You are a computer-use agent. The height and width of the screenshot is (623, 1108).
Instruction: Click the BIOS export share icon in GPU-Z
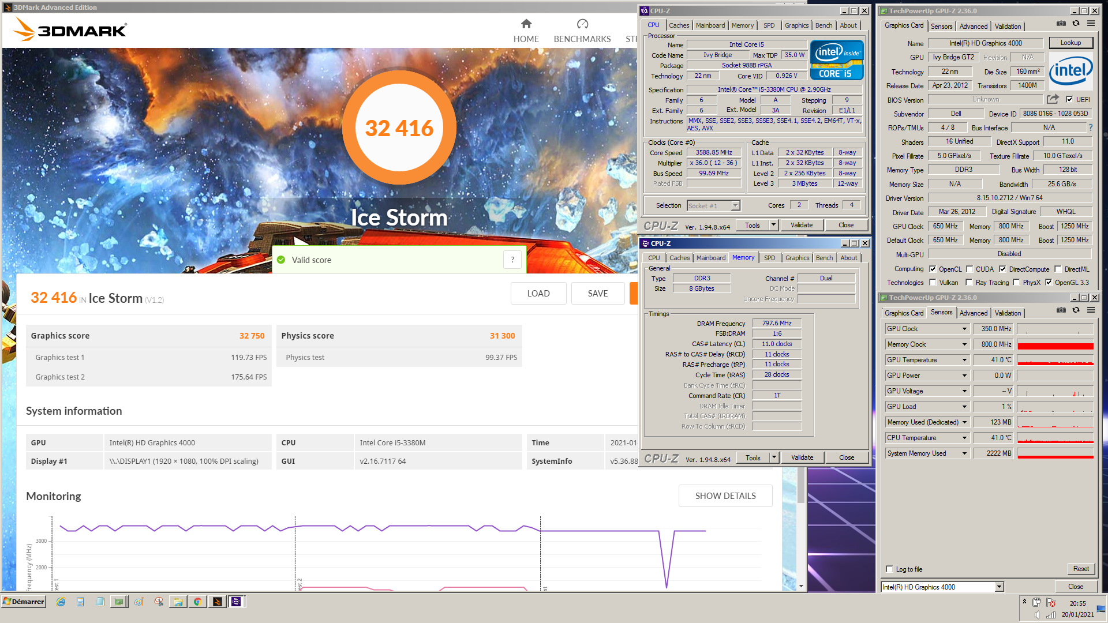click(1053, 99)
